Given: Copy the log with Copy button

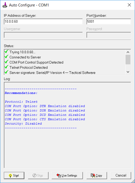Looking at the screenshot, I should pos(97,176).
